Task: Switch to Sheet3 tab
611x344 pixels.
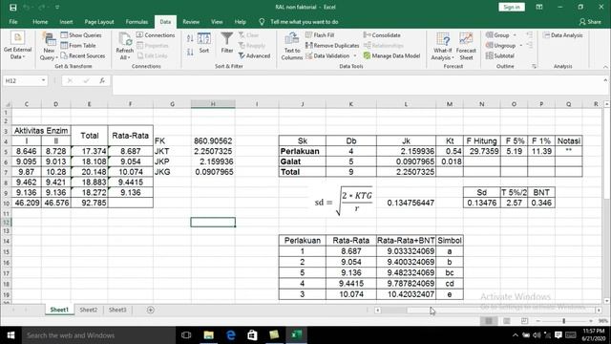Action: [117, 310]
